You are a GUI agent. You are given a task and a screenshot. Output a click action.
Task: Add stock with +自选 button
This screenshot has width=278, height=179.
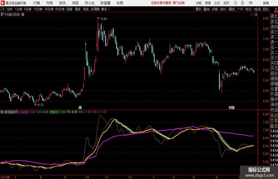click(x=257, y=9)
